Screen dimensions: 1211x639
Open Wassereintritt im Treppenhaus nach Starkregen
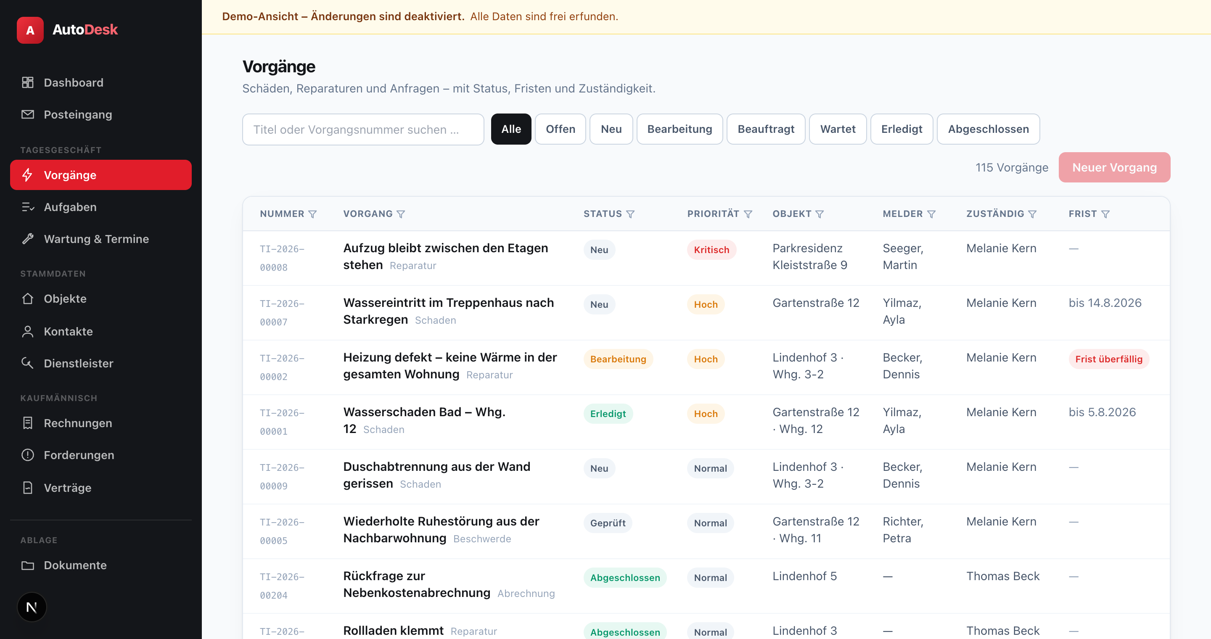[x=449, y=311]
